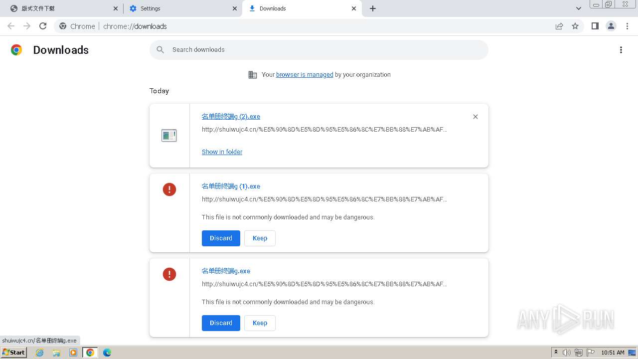Open 名单册终端g (2).exe file link
Screen dimensions: 638x359
click(231, 117)
